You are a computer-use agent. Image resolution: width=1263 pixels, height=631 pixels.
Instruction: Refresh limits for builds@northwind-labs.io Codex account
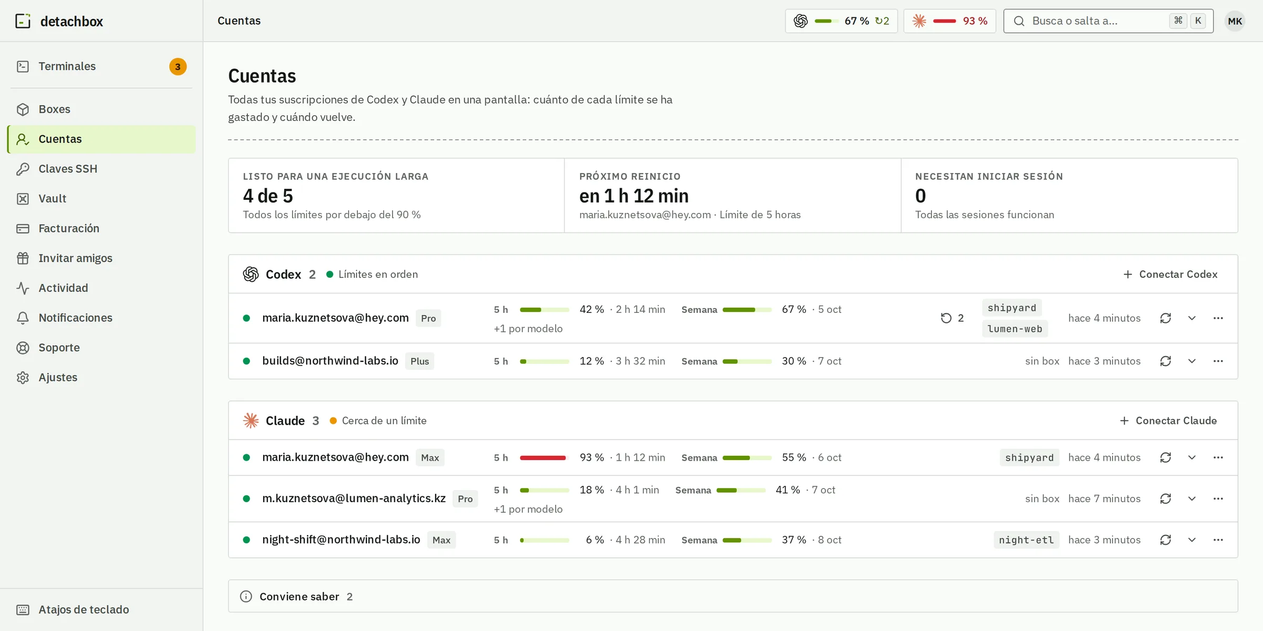point(1165,361)
